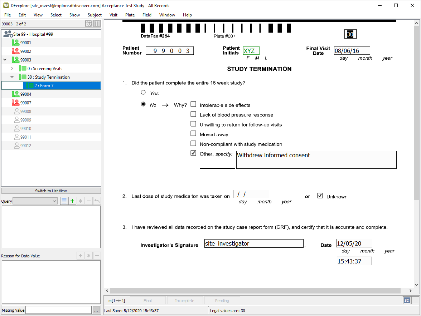Viewport: 421px width, 316px height.
Task: Select the Yes radio button
Action: pos(143,92)
